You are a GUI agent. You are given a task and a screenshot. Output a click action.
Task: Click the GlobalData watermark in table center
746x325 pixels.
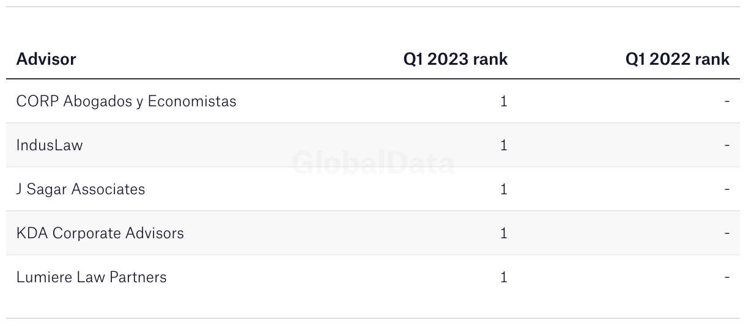373,163
